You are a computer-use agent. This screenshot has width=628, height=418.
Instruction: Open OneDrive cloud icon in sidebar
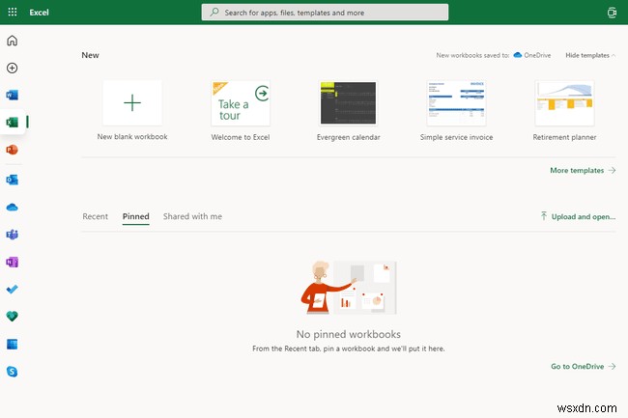pos(12,208)
